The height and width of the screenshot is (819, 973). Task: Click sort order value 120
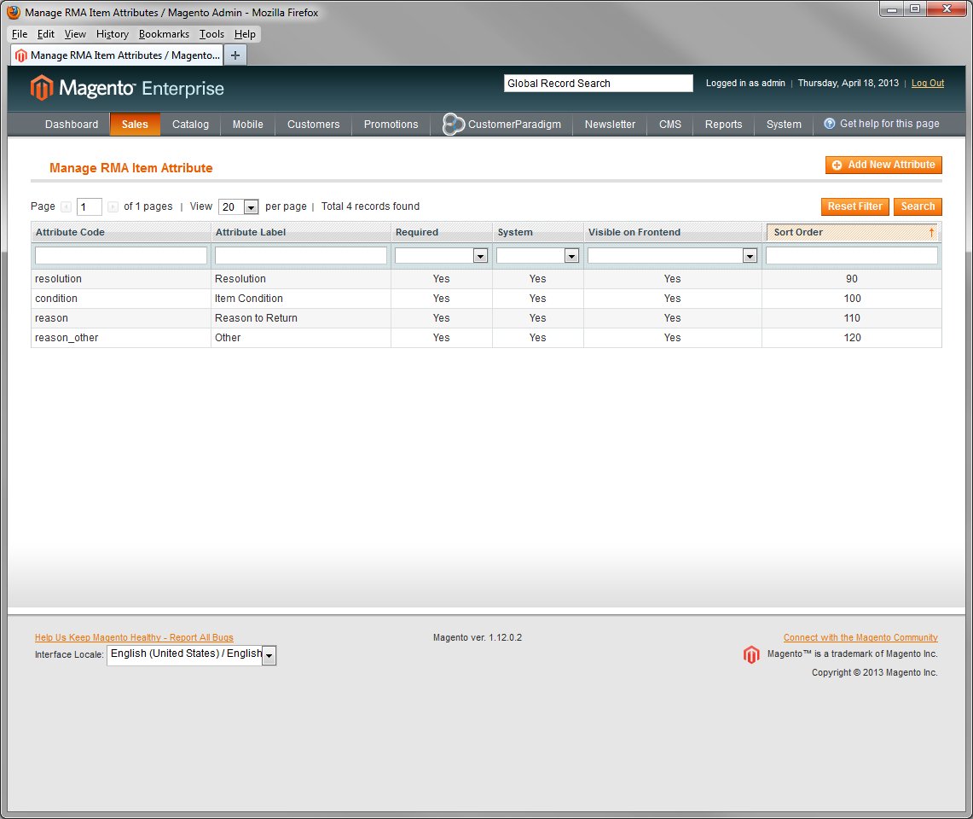point(852,338)
